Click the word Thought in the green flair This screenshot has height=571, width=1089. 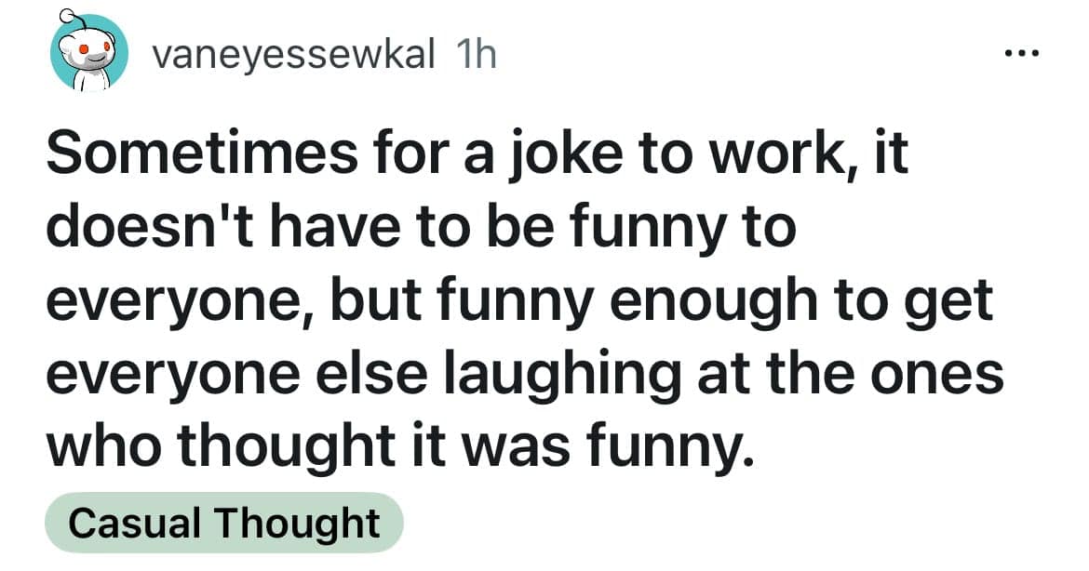(298, 524)
